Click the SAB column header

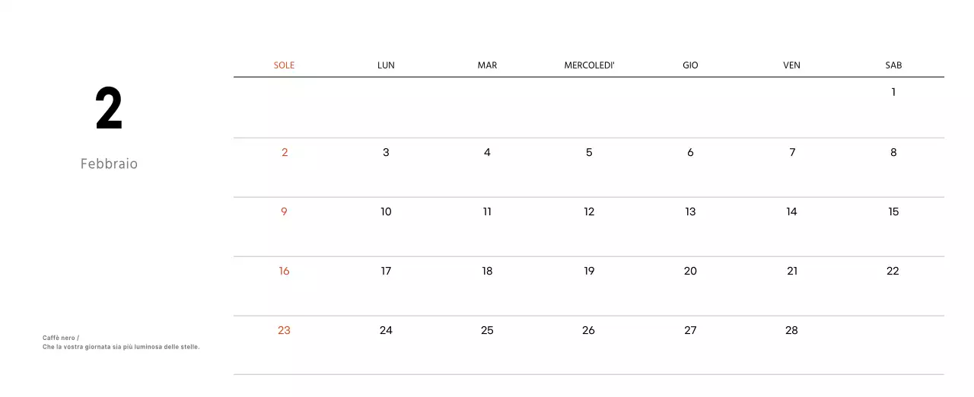click(x=893, y=65)
